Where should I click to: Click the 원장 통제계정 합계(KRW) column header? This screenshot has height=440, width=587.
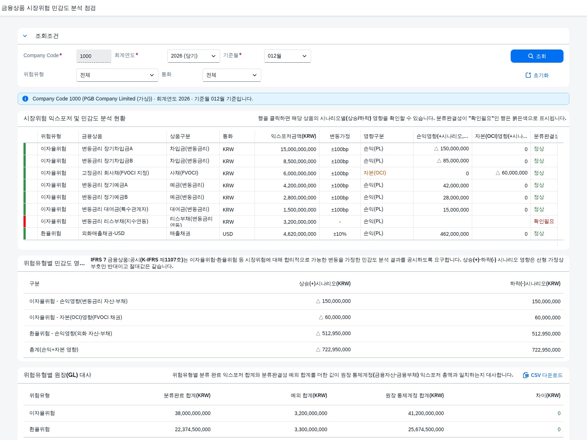click(x=415, y=395)
